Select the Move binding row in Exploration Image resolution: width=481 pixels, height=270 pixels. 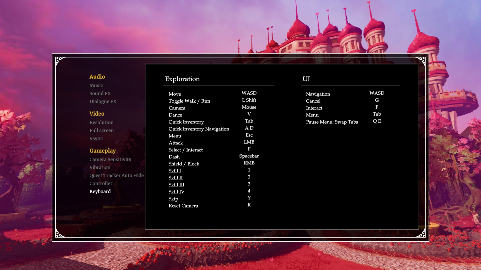[213, 94]
